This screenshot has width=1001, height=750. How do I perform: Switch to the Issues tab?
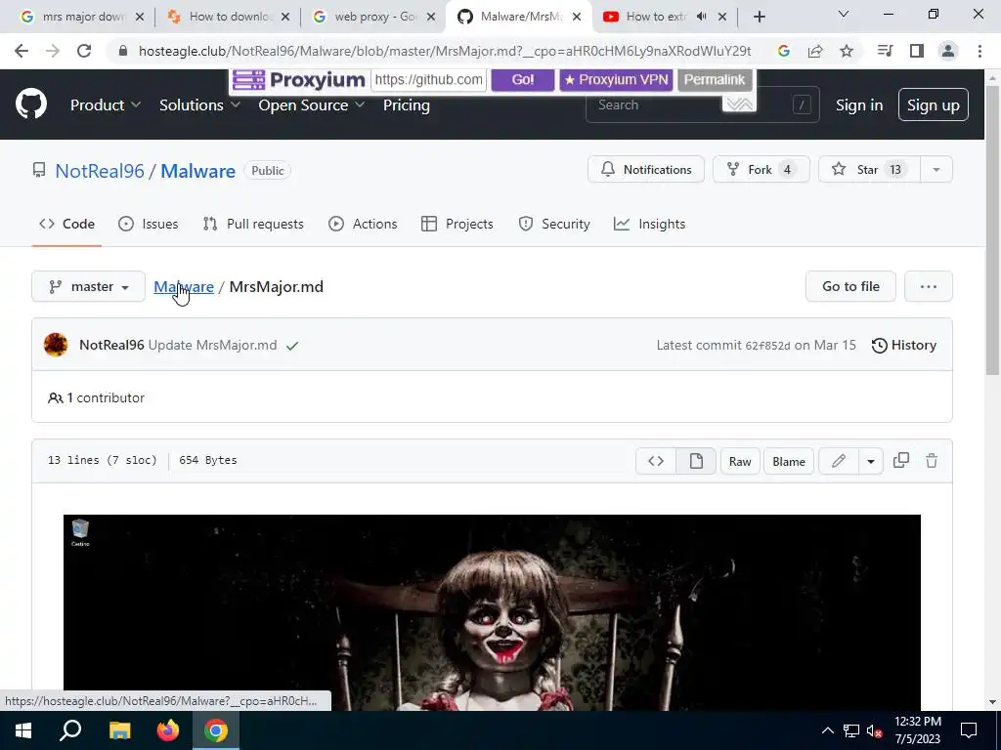click(149, 224)
